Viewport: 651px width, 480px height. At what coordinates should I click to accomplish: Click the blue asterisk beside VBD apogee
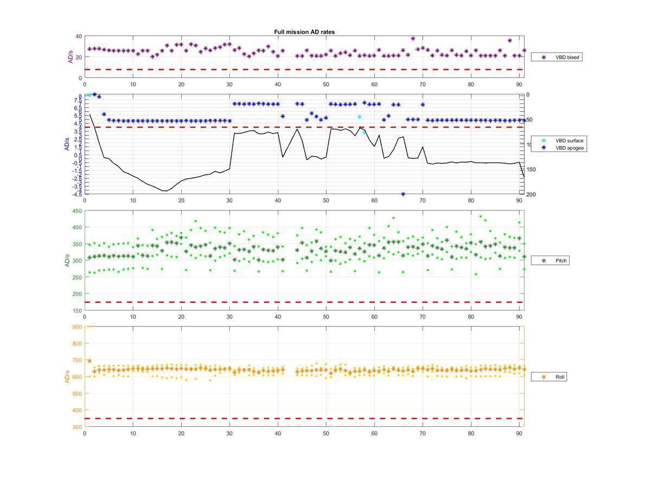tap(542, 148)
